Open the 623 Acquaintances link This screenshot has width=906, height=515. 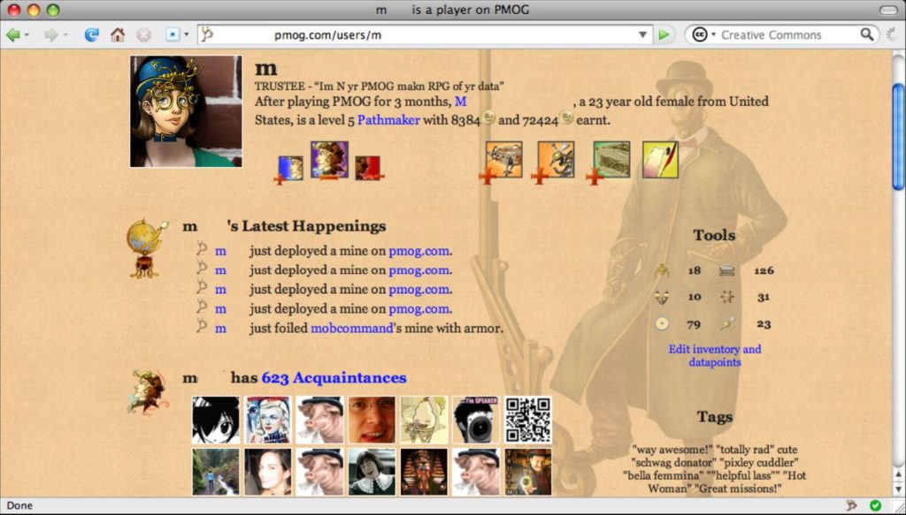tap(334, 378)
